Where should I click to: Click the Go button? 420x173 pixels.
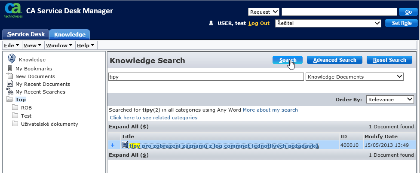pos(408,12)
